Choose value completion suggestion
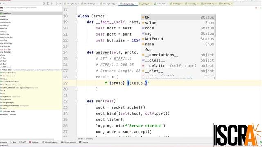Image resolution: width=262 pixels, height=147 pixels. point(178,23)
